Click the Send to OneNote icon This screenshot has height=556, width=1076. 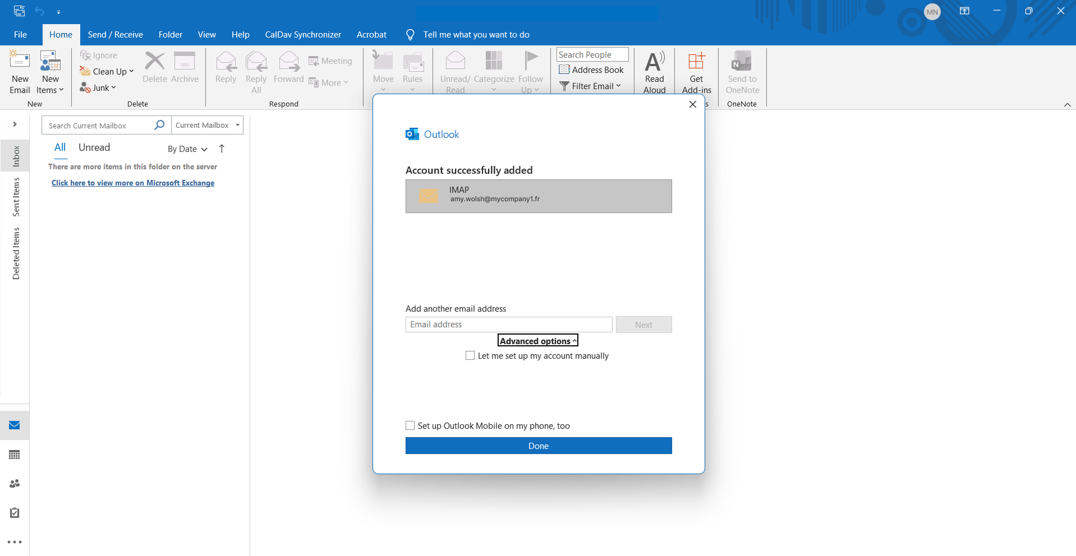(742, 61)
